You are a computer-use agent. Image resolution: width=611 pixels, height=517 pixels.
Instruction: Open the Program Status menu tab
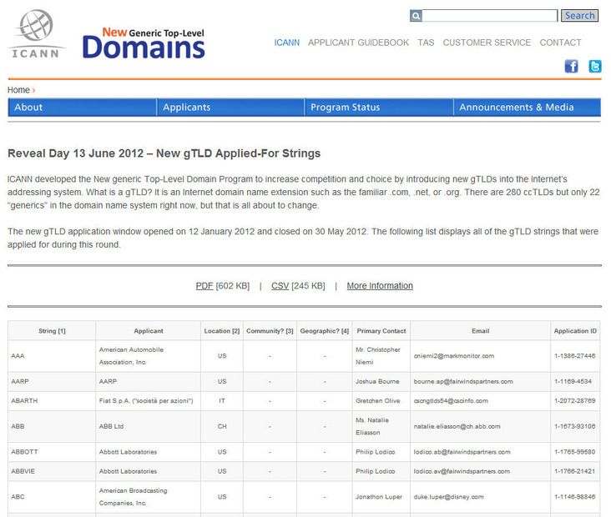tap(379, 107)
